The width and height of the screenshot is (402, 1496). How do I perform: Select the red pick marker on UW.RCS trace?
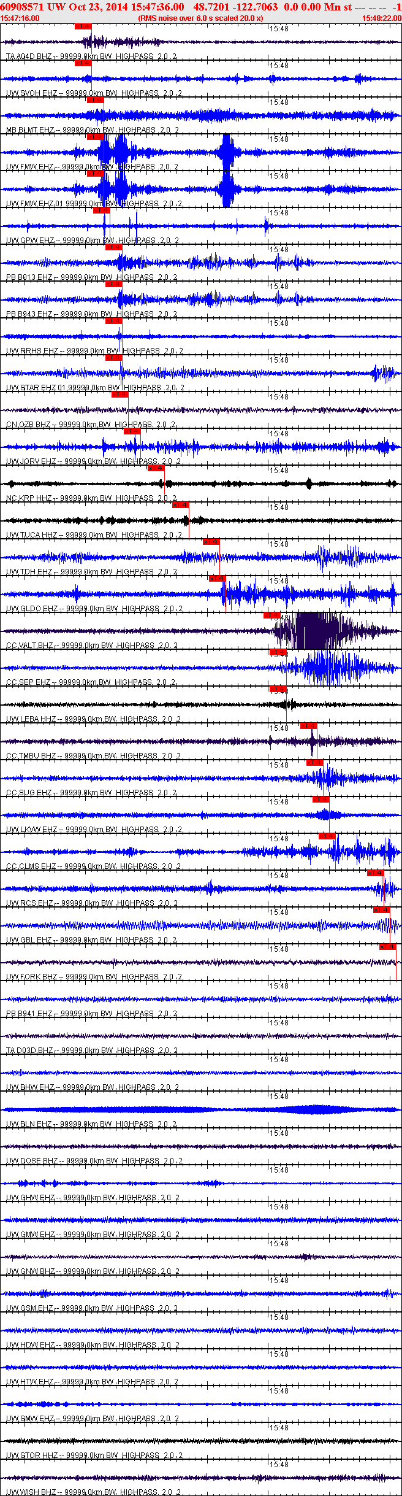[x=376, y=873]
